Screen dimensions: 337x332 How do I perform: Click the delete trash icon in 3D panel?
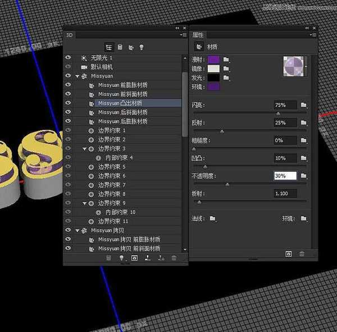point(174,258)
